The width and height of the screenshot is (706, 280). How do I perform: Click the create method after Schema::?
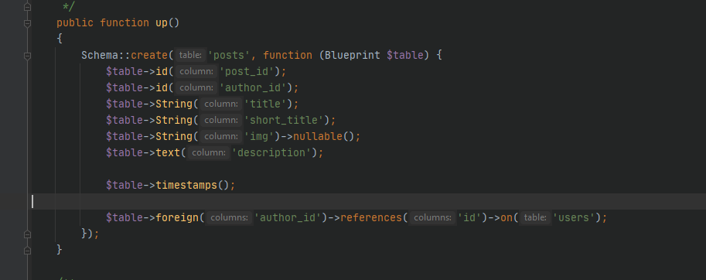(149, 56)
